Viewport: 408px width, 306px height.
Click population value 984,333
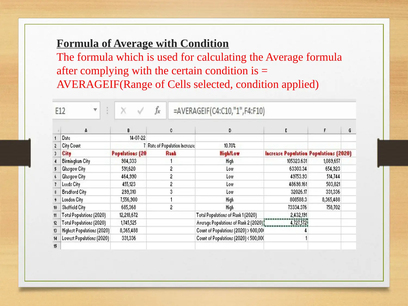click(x=128, y=161)
